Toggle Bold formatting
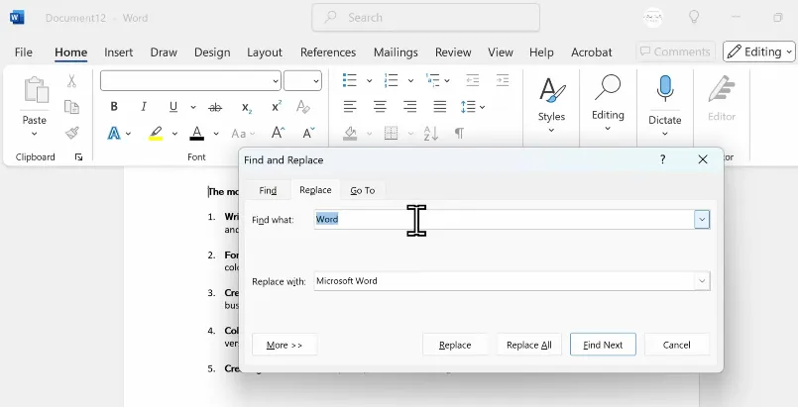This screenshot has width=798, height=407. click(114, 106)
